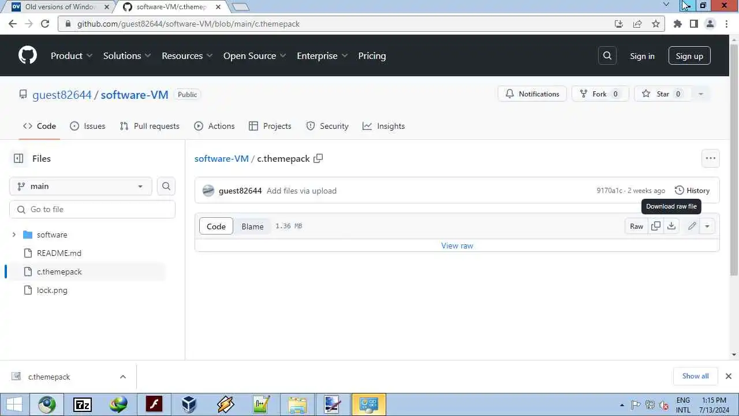The image size is (739, 416).
Task: Select the Code view toggle
Action: coord(216,226)
